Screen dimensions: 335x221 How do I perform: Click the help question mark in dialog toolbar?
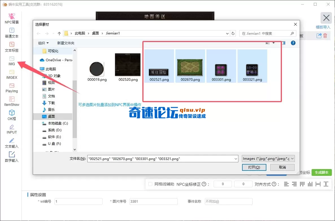coord(293,43)
